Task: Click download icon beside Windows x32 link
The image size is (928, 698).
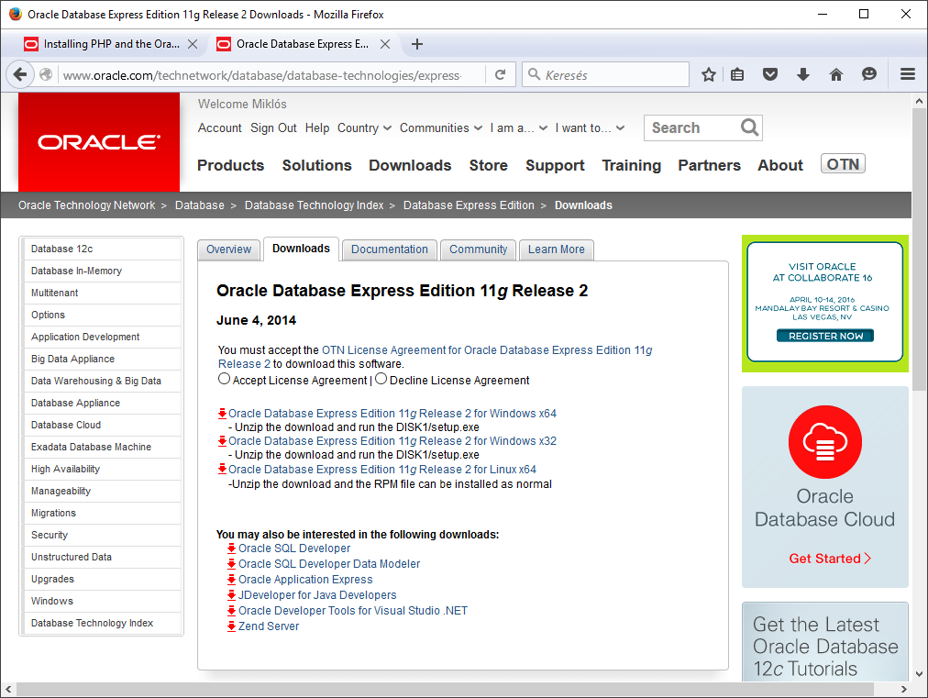Action: 223,440
